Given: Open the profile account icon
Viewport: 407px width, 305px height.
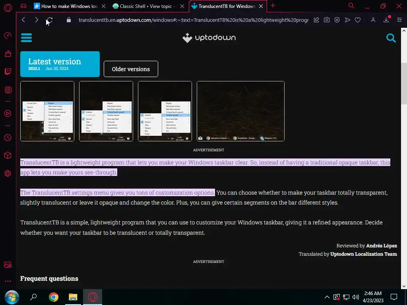Looking at the screenshot, I should point(373,20).
